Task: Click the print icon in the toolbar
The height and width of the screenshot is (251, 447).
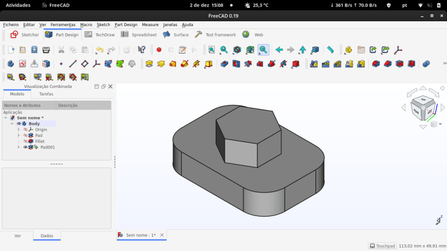Action: click(x=46, y=50)
